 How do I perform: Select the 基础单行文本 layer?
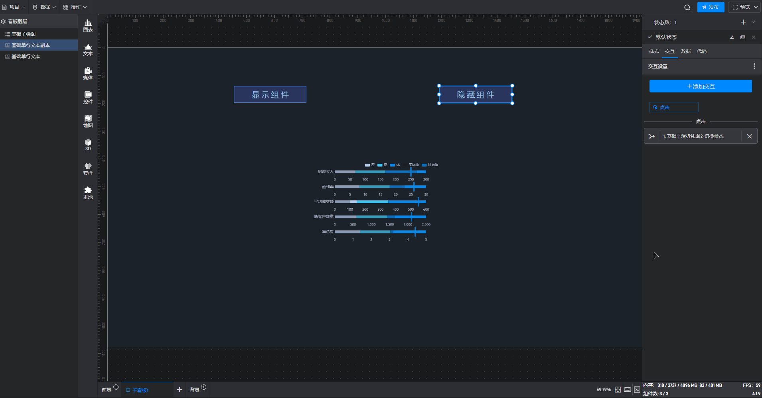click(x=39, y=57)
